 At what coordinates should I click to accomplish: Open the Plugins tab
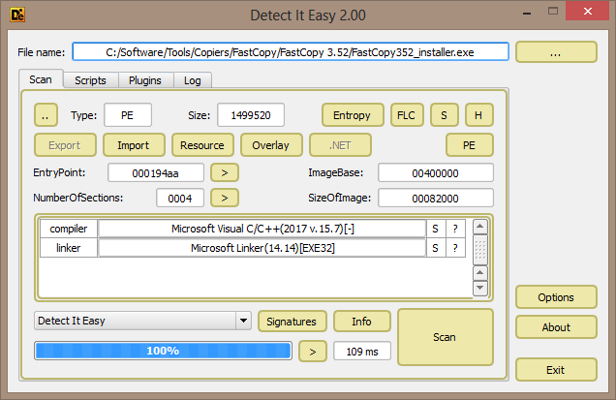tap(145, 80)
